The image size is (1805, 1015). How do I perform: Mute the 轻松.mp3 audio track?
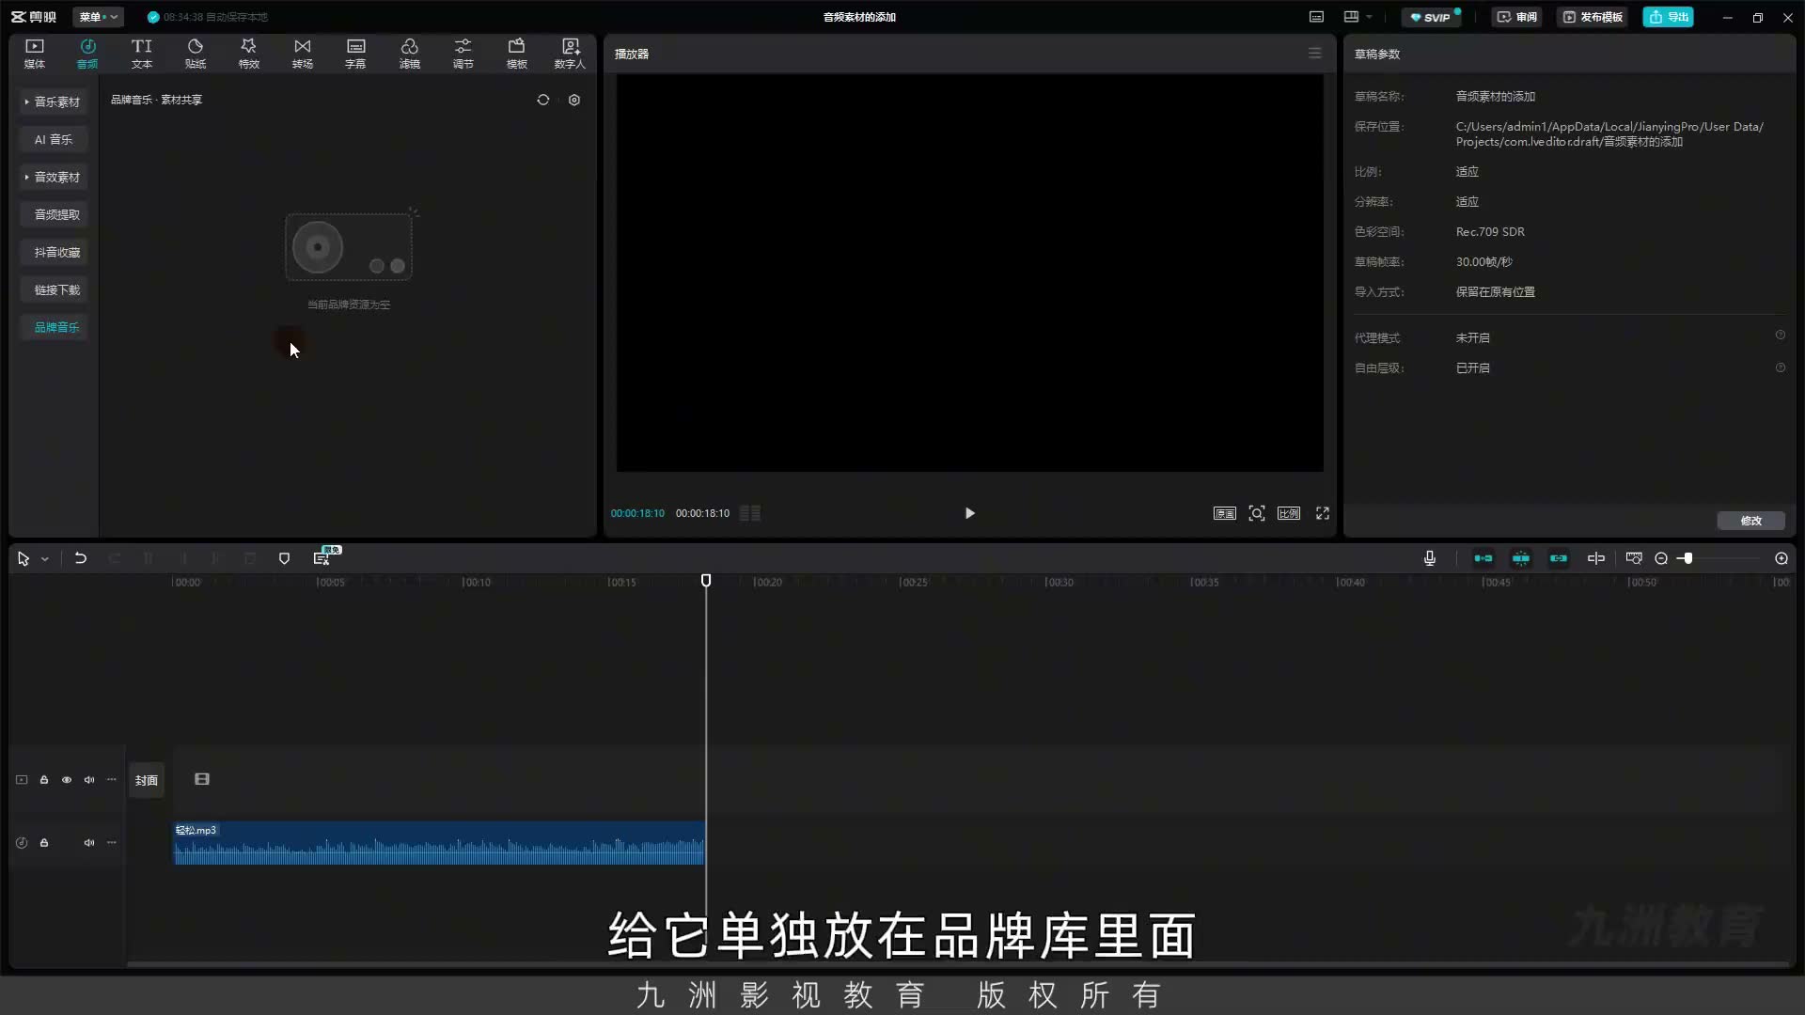click(89, 843)
